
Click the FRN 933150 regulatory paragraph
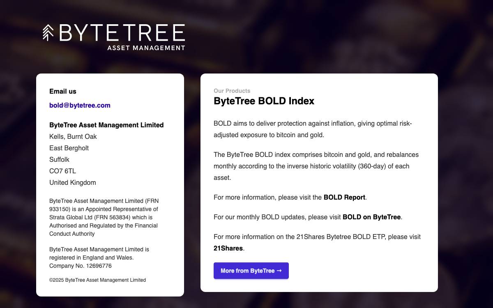coord(104,217)
